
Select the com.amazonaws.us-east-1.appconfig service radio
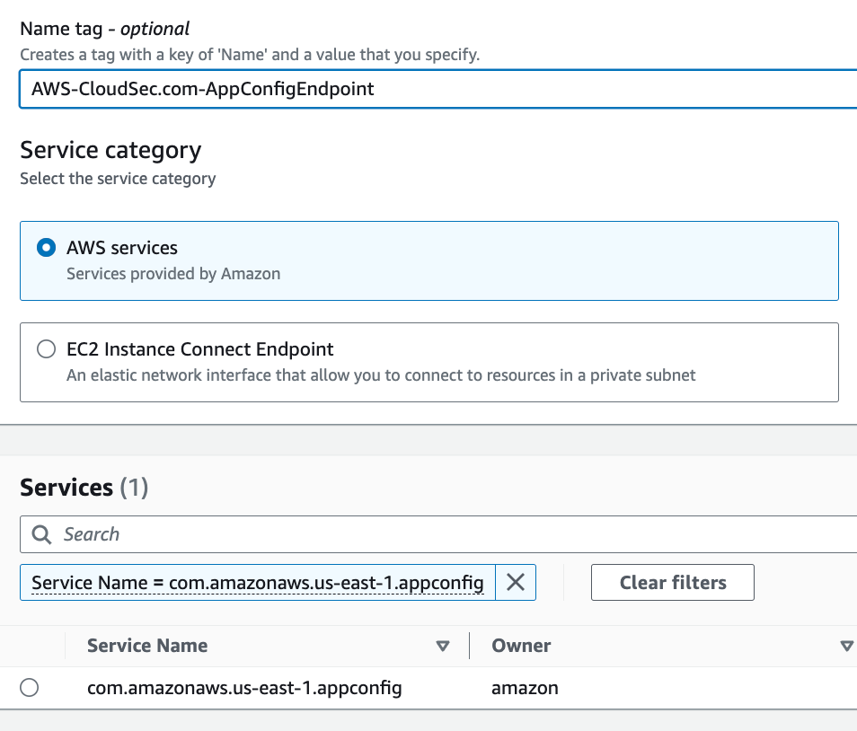[29, 687]
